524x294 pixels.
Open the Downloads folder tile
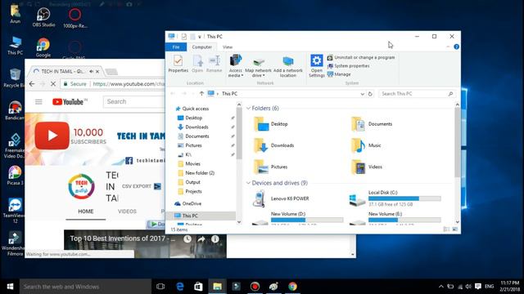(x=273, y=145)
